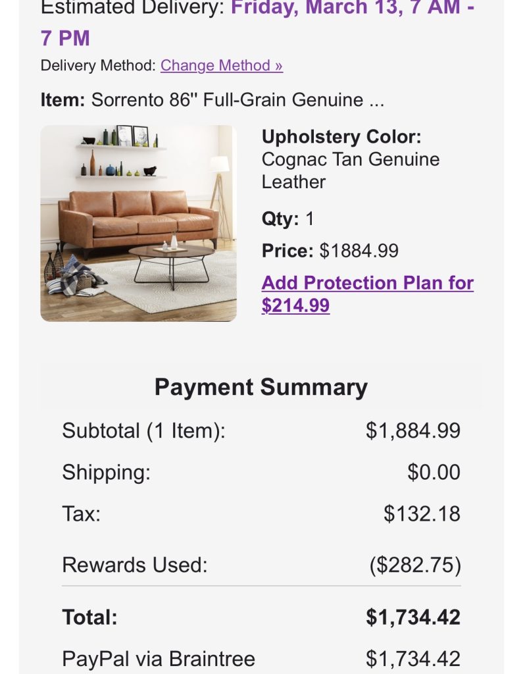
Task: Click the Qty: 1 line
Action: pos(288,219)
